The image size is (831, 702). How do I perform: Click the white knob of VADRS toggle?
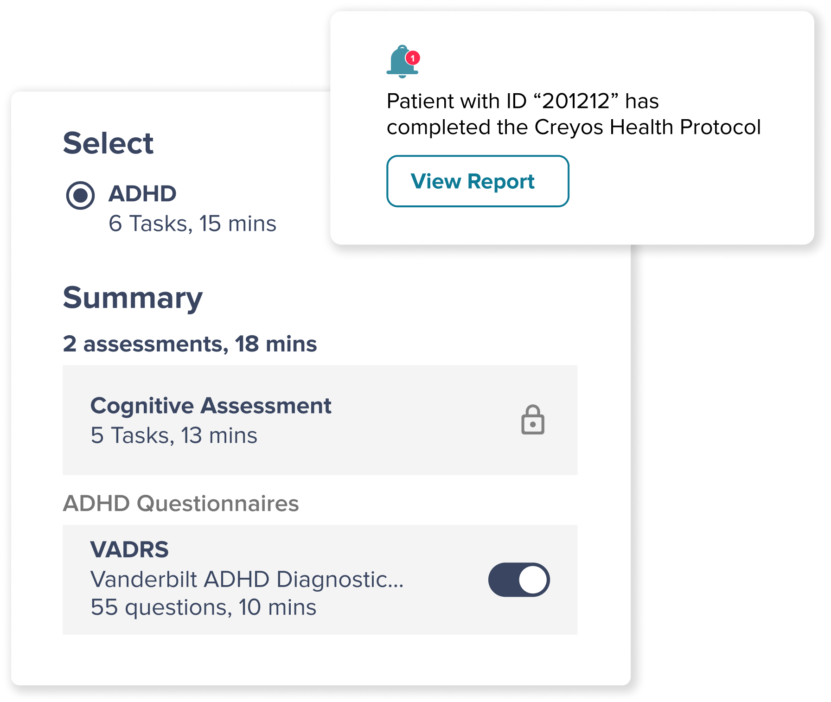533,580
